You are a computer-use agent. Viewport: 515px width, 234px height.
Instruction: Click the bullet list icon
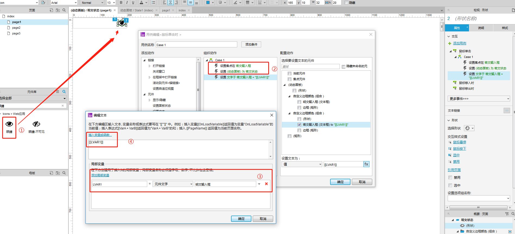click(153, 2)
